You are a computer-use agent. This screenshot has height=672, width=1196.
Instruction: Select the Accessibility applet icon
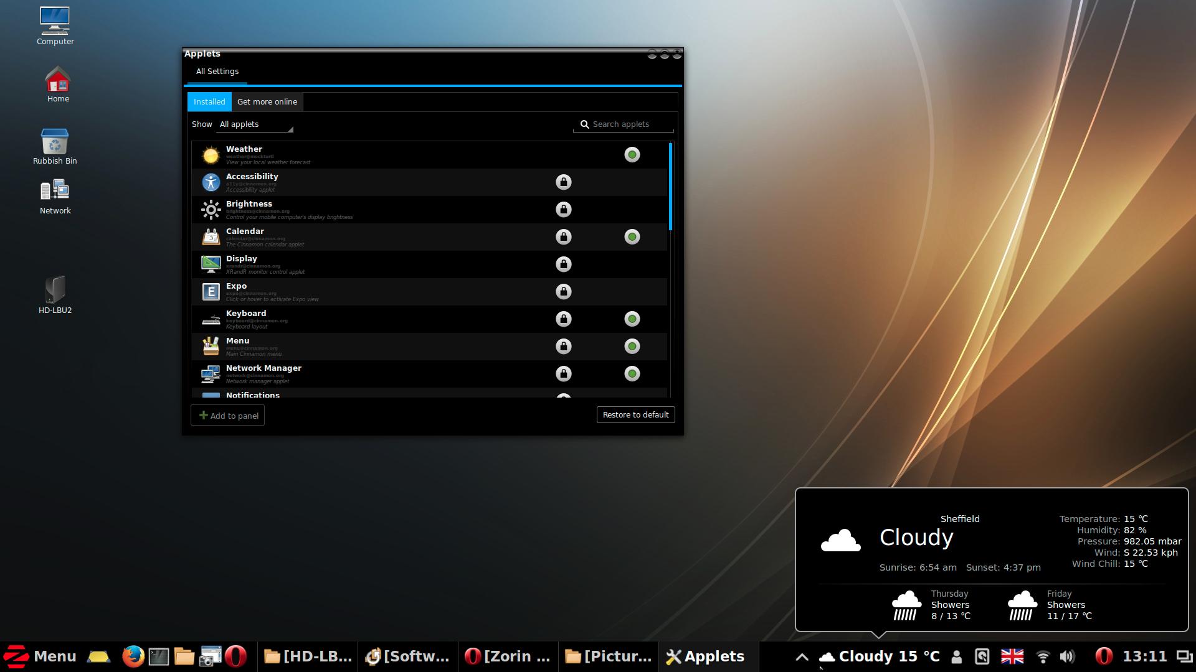(211, 182)
